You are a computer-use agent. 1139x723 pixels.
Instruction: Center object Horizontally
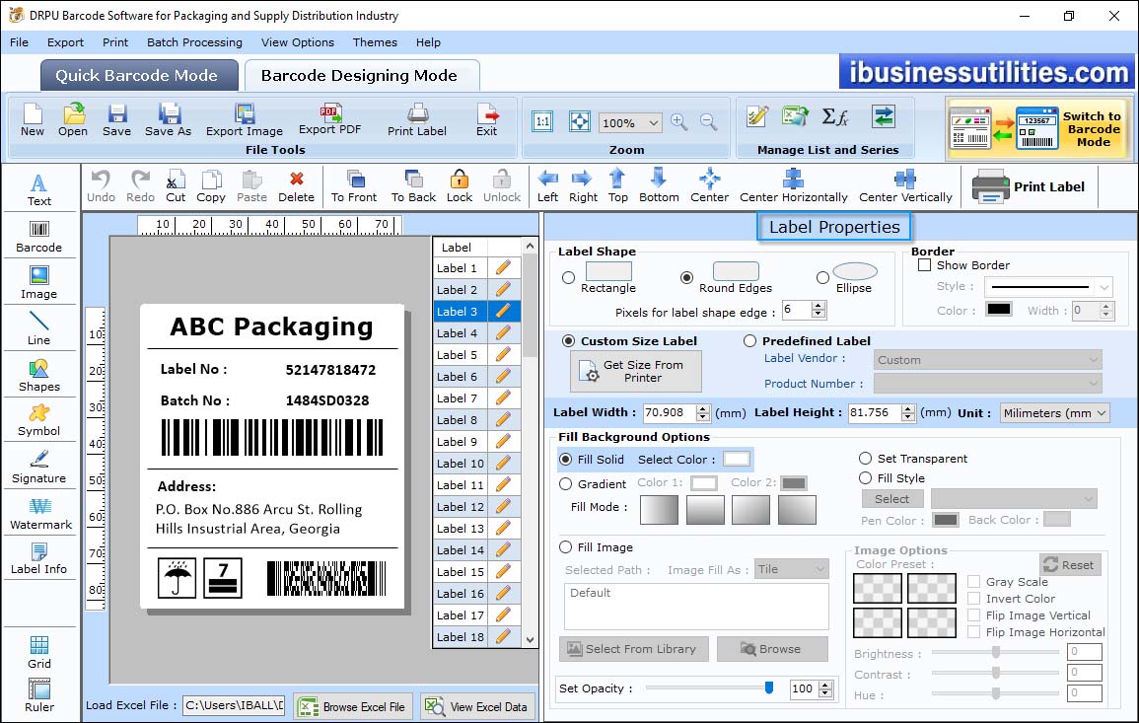pyautogui.click(x=794, y=186)
